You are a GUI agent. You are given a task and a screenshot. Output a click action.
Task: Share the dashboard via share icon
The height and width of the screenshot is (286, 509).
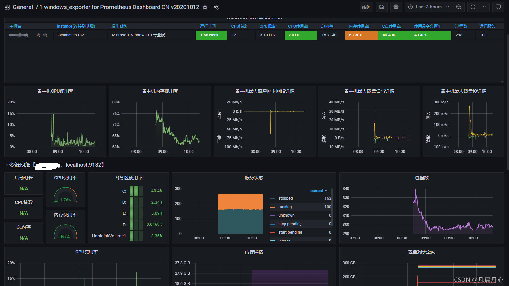(216, 7)
